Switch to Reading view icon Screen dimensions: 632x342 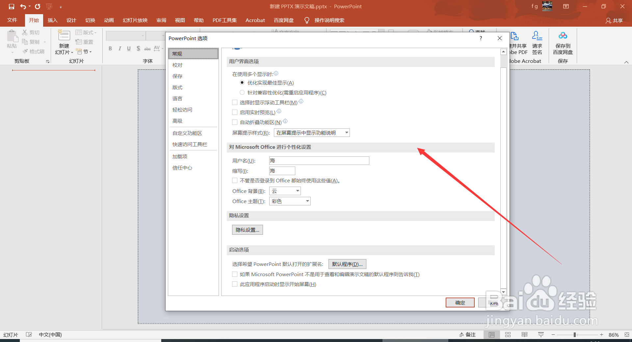click(524, 335)
